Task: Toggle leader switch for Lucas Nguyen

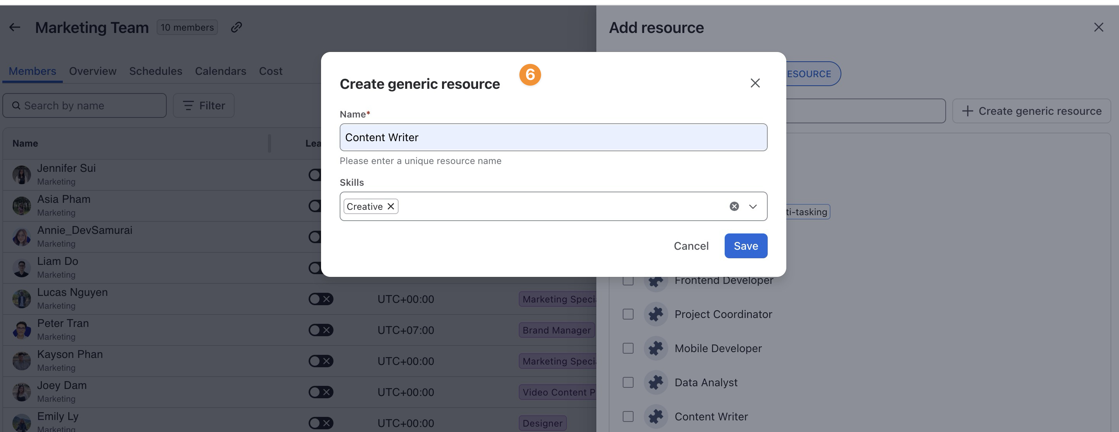Action: (x=321, y=299)
